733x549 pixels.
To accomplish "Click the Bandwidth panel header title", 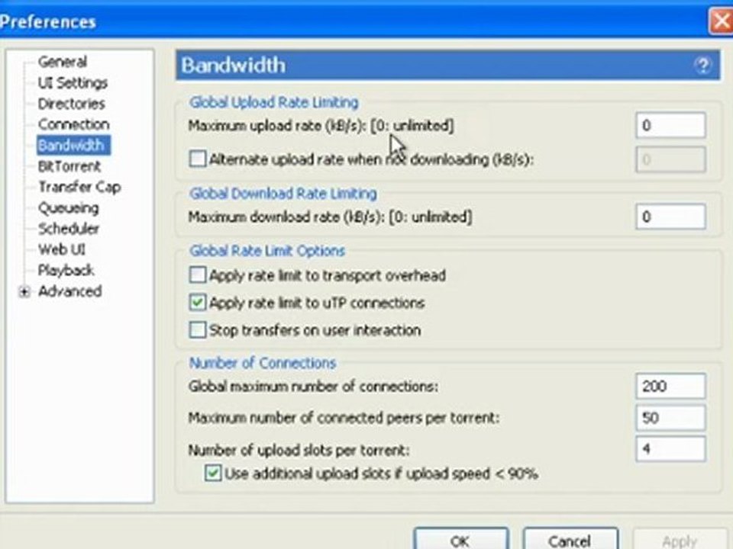I will tap(234, 66).
